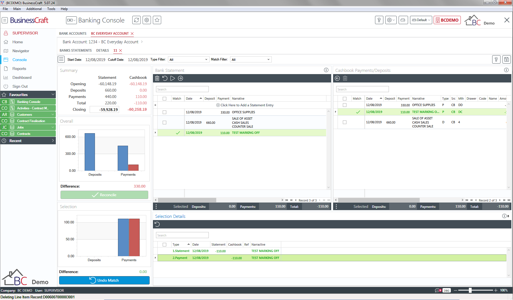
Task: Click the BCDEMO company badge
Action: pyautogui.click(x=447, y=20)
